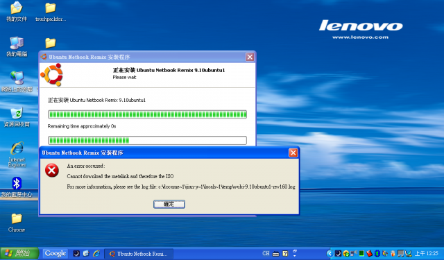Open 我的電腦 desktop icon
Viewport: 444px width, 260px height.
click(x=17, y=46)
